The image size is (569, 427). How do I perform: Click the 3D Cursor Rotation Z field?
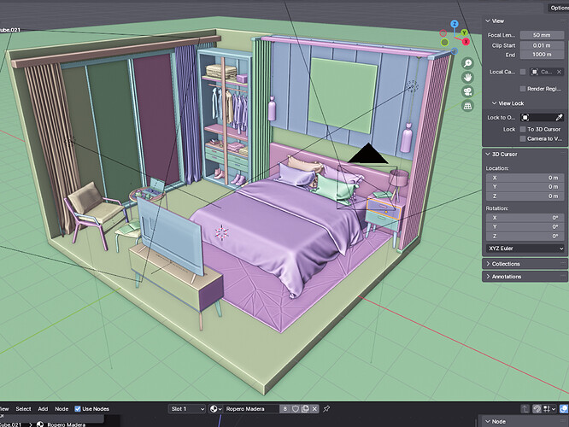(x=525, y=237)
